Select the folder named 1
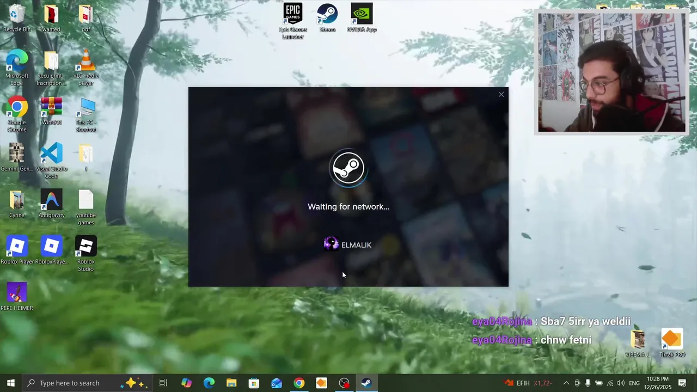Image resolution: width=697 pixels, height=392 pixels. pos(85,157)
